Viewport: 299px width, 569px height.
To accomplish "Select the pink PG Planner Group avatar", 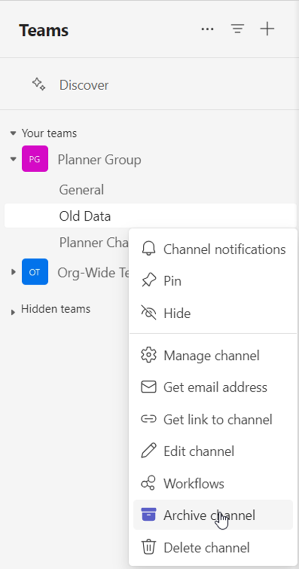I will click(x=34, y=159).
